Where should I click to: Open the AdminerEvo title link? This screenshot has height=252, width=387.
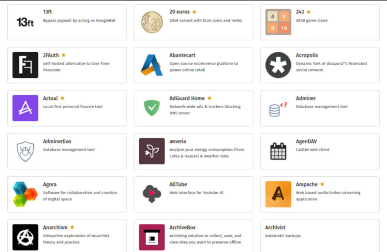pos(57,141)
